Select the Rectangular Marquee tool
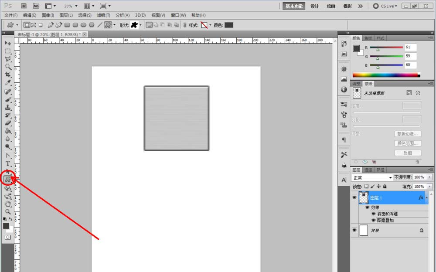436x272 pixels. [8, 51]
